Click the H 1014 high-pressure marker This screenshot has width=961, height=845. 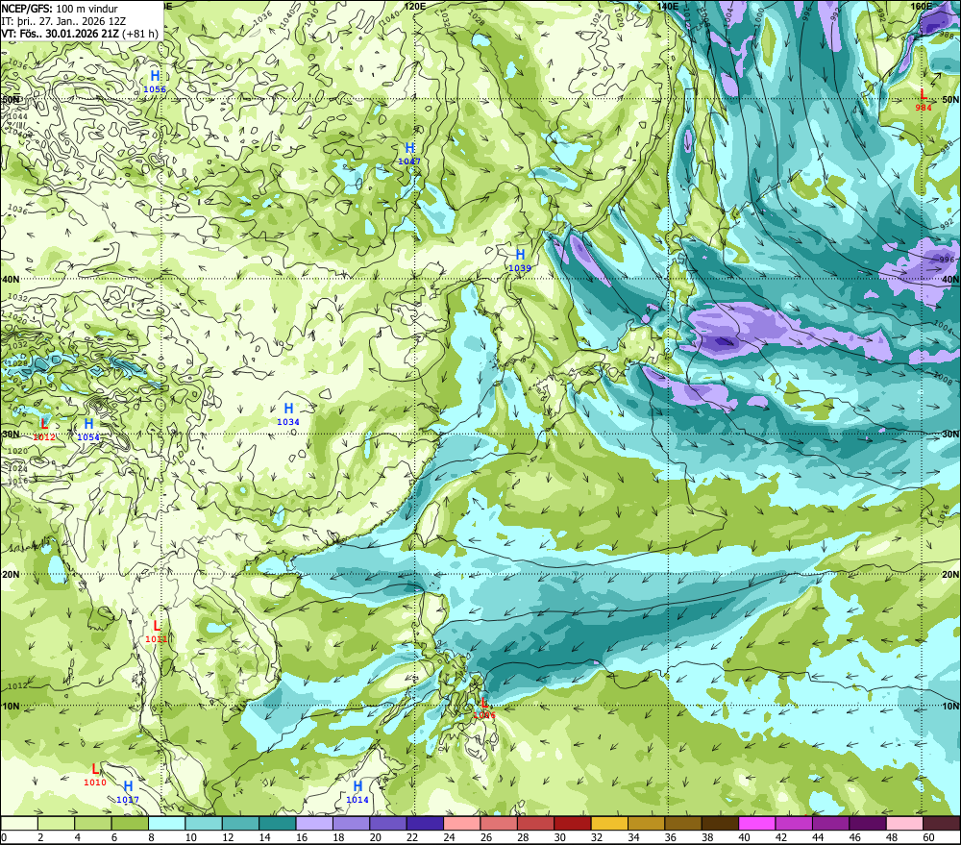357,792
